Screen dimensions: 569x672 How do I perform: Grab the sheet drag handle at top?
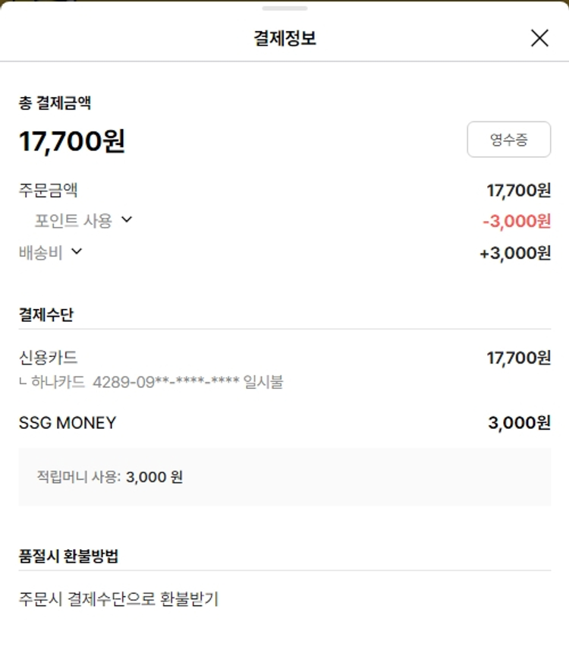[284, 8]
